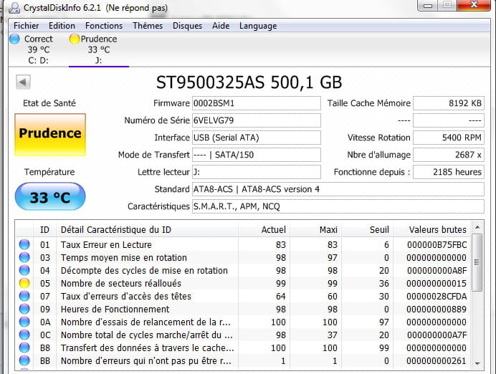Click the yellow Prudence health status button
This screenshot has height=374, width=496.
tap(49, 134)
